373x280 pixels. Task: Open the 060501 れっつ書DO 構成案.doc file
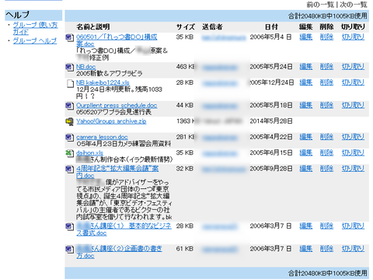click(117, 40)
